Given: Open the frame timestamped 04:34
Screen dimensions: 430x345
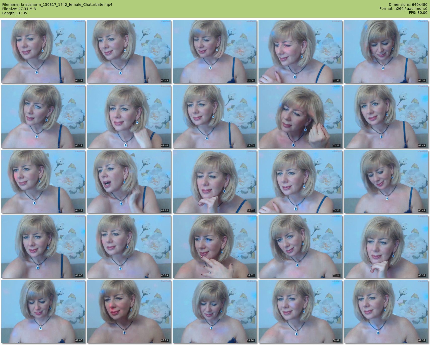Looking at the screenshot, I should pyautogui.click(x=129, y=182).
